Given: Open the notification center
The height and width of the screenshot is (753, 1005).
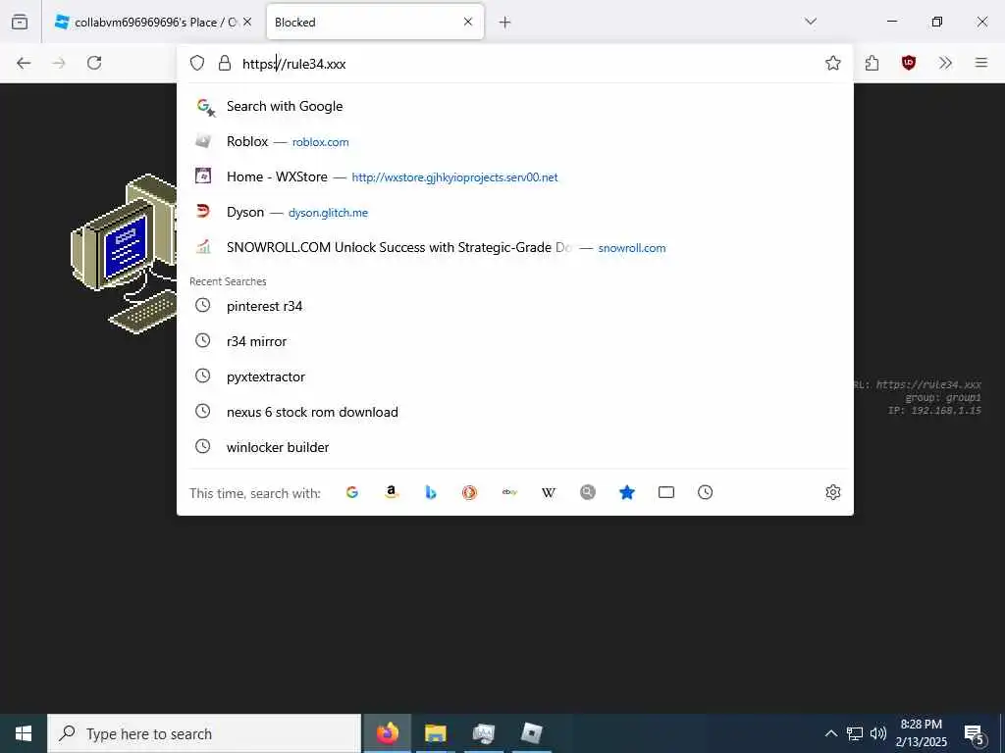Looking at the screenshot, I should click(x=975, y=734).
